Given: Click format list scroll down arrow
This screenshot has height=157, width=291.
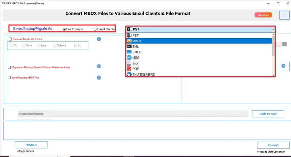Looking at the screenshot, I should tap(274, 75).
